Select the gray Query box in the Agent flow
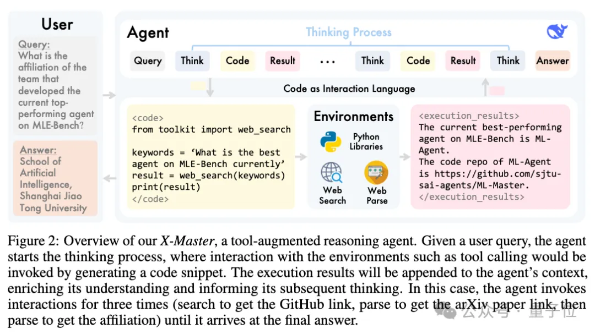This screenshot has height=334, width=595. coord(147,61)
